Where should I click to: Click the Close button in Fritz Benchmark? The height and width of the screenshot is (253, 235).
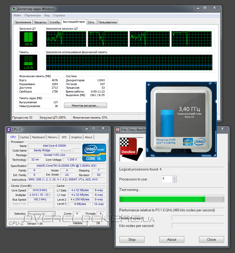[212, 239]
